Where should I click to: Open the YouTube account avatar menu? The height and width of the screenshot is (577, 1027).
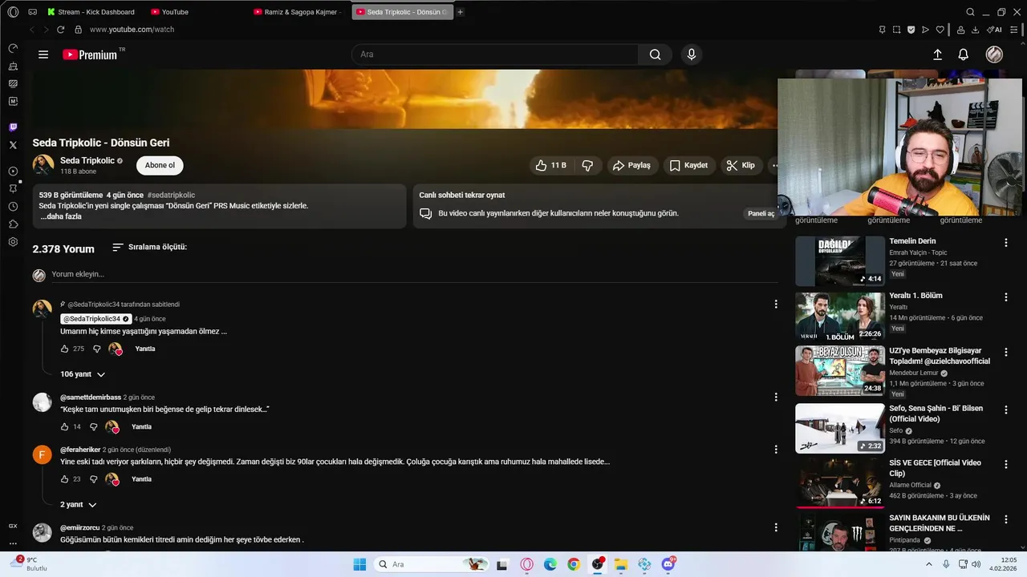click(994, 54)
